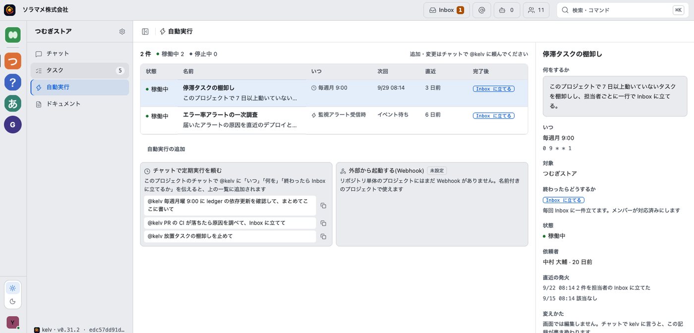Open the agents bot counter button
This screenshot has height=333, width=694.
pyautogui.click(x=507, y=10)
